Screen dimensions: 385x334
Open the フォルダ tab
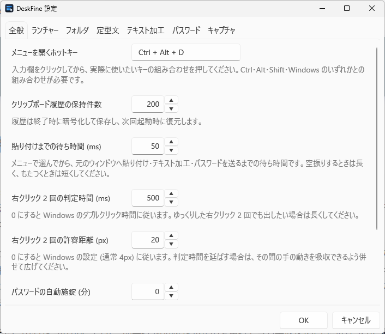point(77,31)
